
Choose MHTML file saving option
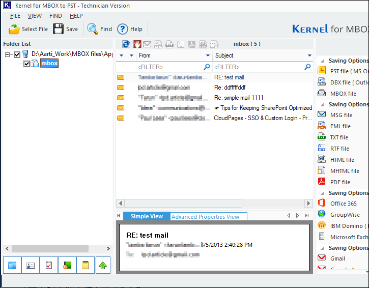pyautogui.click(x=338, y=171)
